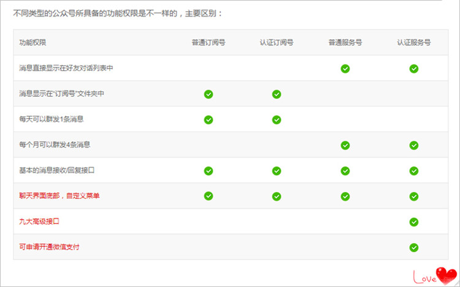This screenshot has width=460, height=287.
Task: Select 普通订阅号 checkmark for 每天可以群发1条消息
Action: (x=209, y=120)
